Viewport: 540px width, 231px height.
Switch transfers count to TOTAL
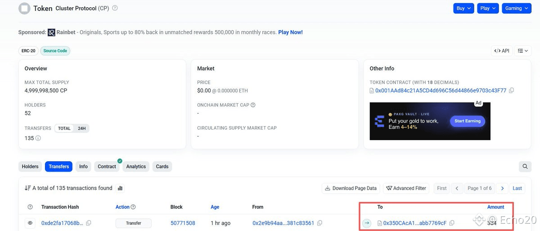64,128
